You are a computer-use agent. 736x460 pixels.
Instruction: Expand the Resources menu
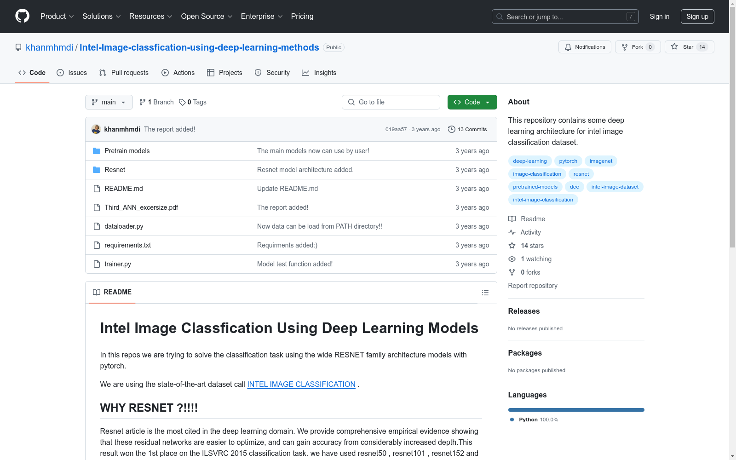(x=151, y=16)
